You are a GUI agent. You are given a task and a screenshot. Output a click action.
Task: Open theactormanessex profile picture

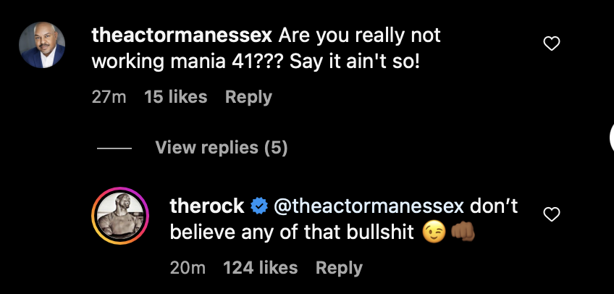[43, 45]
